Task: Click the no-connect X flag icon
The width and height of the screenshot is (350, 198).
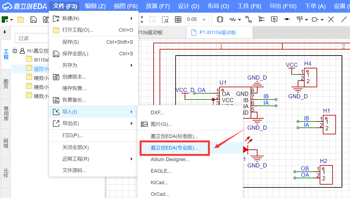Action: (x=331, y=19)
